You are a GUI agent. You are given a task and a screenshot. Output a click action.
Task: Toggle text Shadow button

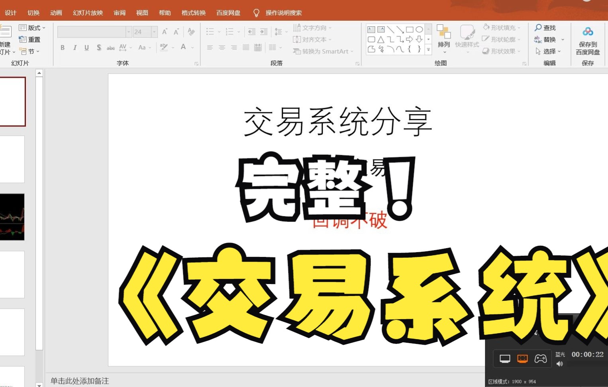(x=99, y=47)
